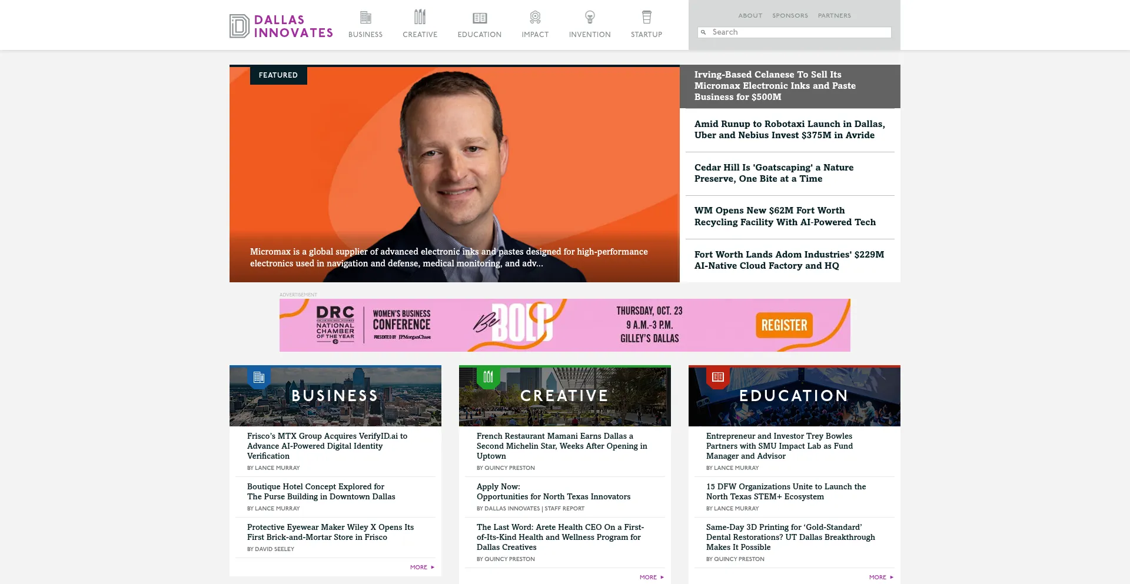
Task: Read the Cedar Hill 'Goatscaping' article
Action: 773,173
